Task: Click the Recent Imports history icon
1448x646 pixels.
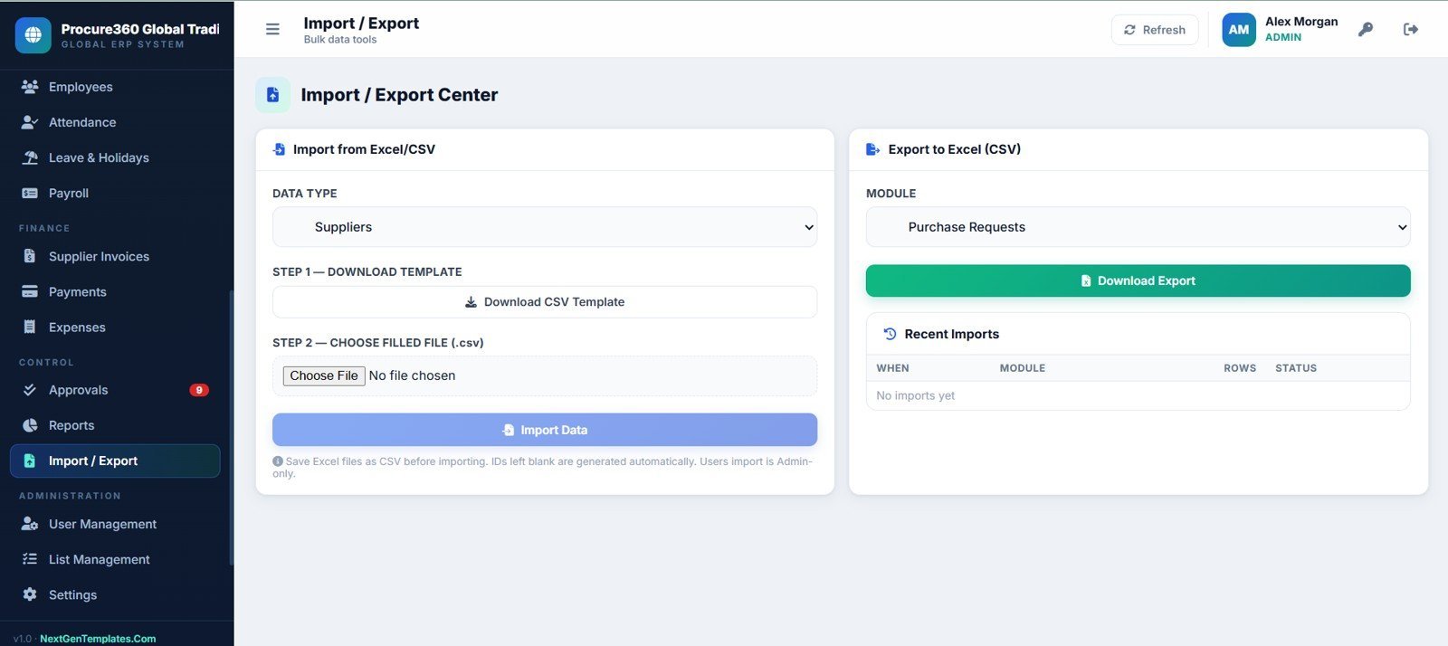Action: coord(891,334)
